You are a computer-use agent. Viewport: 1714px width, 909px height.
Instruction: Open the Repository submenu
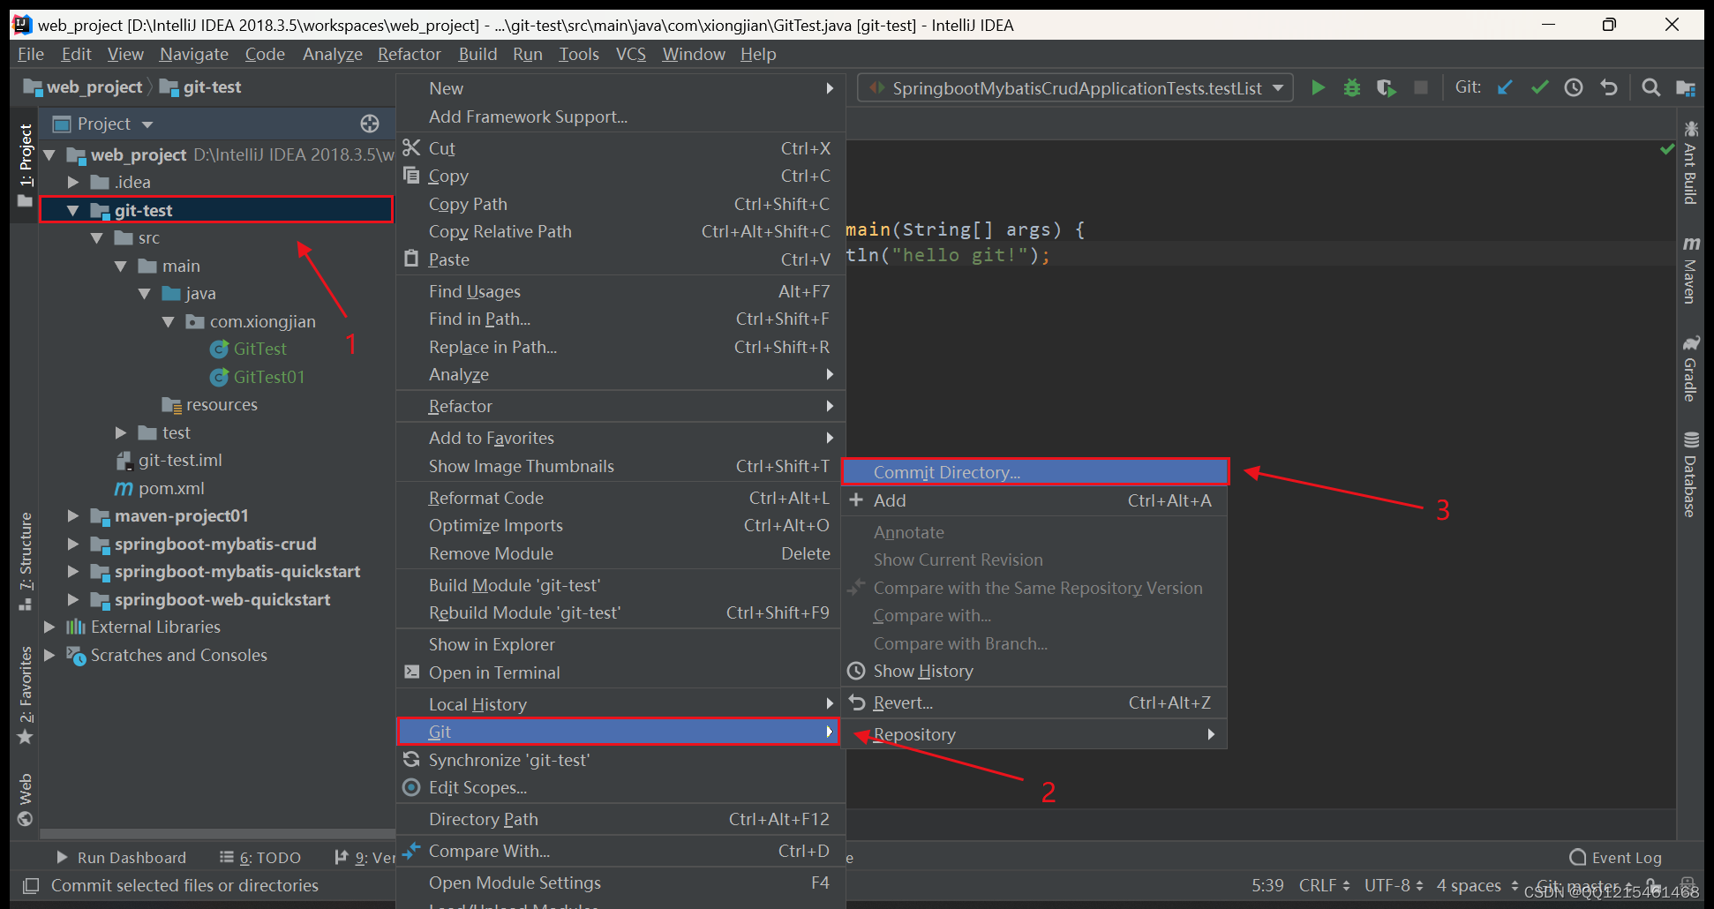(x=1034, y=734)
